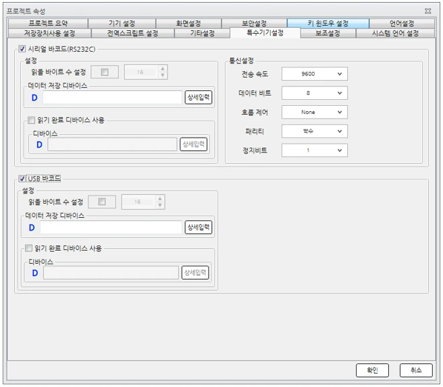Open the 언어설정 tab
The width and height of the screenshot is (443, 387).
click(402, 24)
